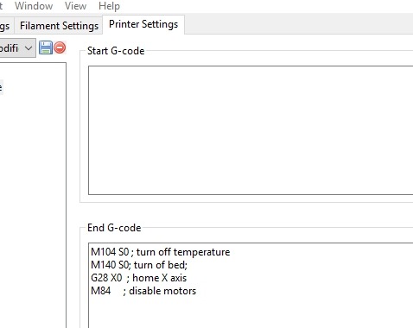
Task: Click the M140 S0 turn of bed line
Action: click(x=139, y=265)
